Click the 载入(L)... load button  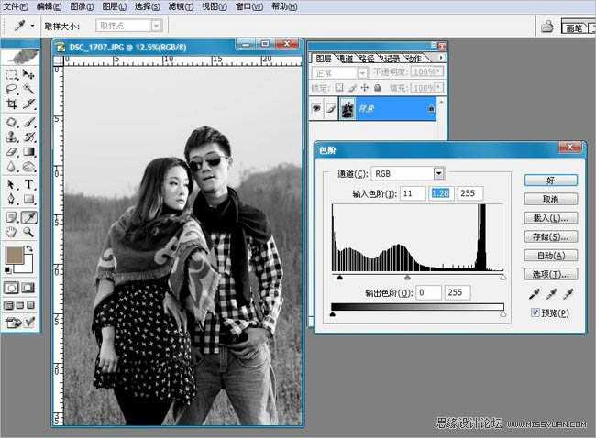point(551,218)
